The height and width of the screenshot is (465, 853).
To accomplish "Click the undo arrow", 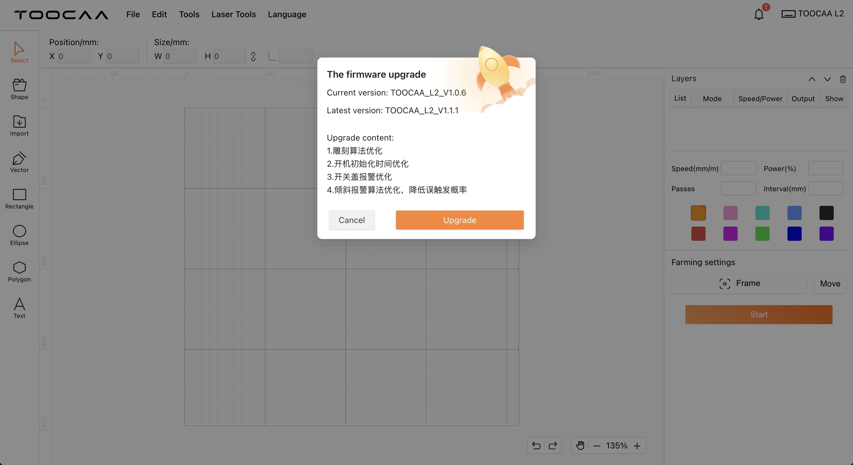I will tap(536, 445).
